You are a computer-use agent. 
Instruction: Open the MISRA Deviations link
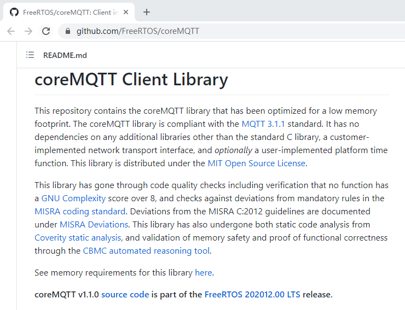[x=94, y=224]
